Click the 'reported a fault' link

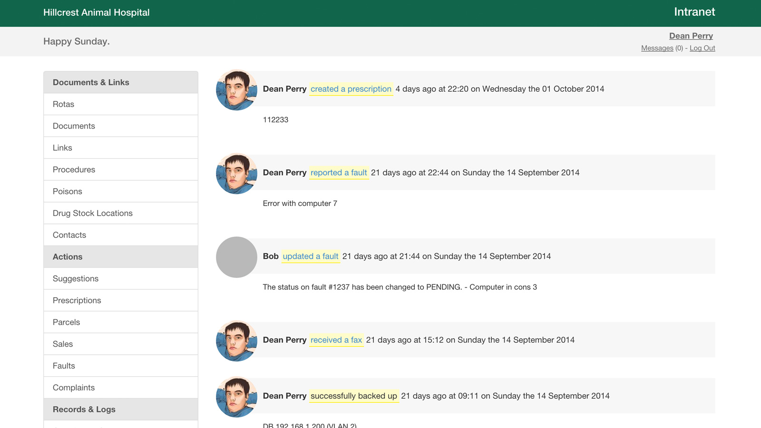pyautogui.click(x=339, y=173)
